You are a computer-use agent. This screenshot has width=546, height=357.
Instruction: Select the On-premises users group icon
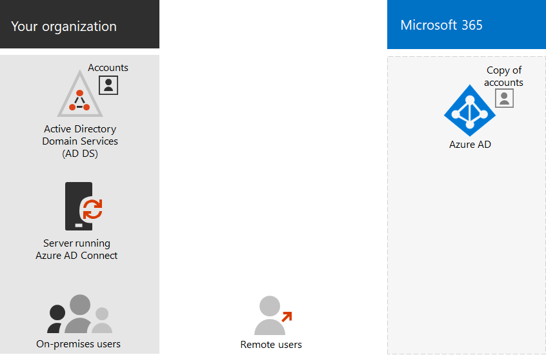80,314
